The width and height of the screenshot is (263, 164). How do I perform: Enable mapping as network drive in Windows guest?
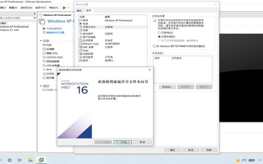tap(155, 46)
